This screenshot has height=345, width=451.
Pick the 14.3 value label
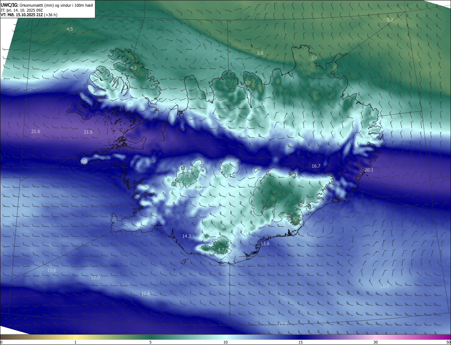[186, 236]
